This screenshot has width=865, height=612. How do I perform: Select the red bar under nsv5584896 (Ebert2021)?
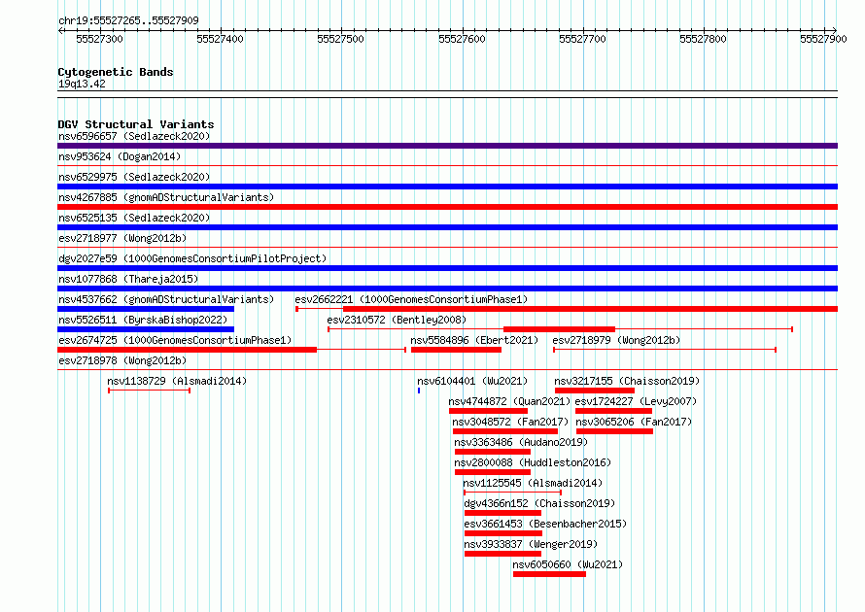pyautogui.click(x=456, y=350)
